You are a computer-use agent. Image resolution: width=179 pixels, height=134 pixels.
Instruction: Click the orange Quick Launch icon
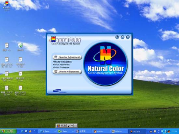pyautogui.click(x=30, y=131)
